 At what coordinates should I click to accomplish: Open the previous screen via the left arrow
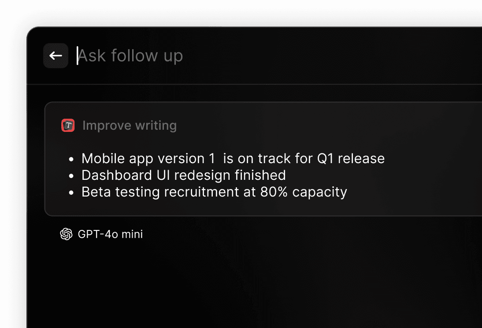click(x=56, y=55)
